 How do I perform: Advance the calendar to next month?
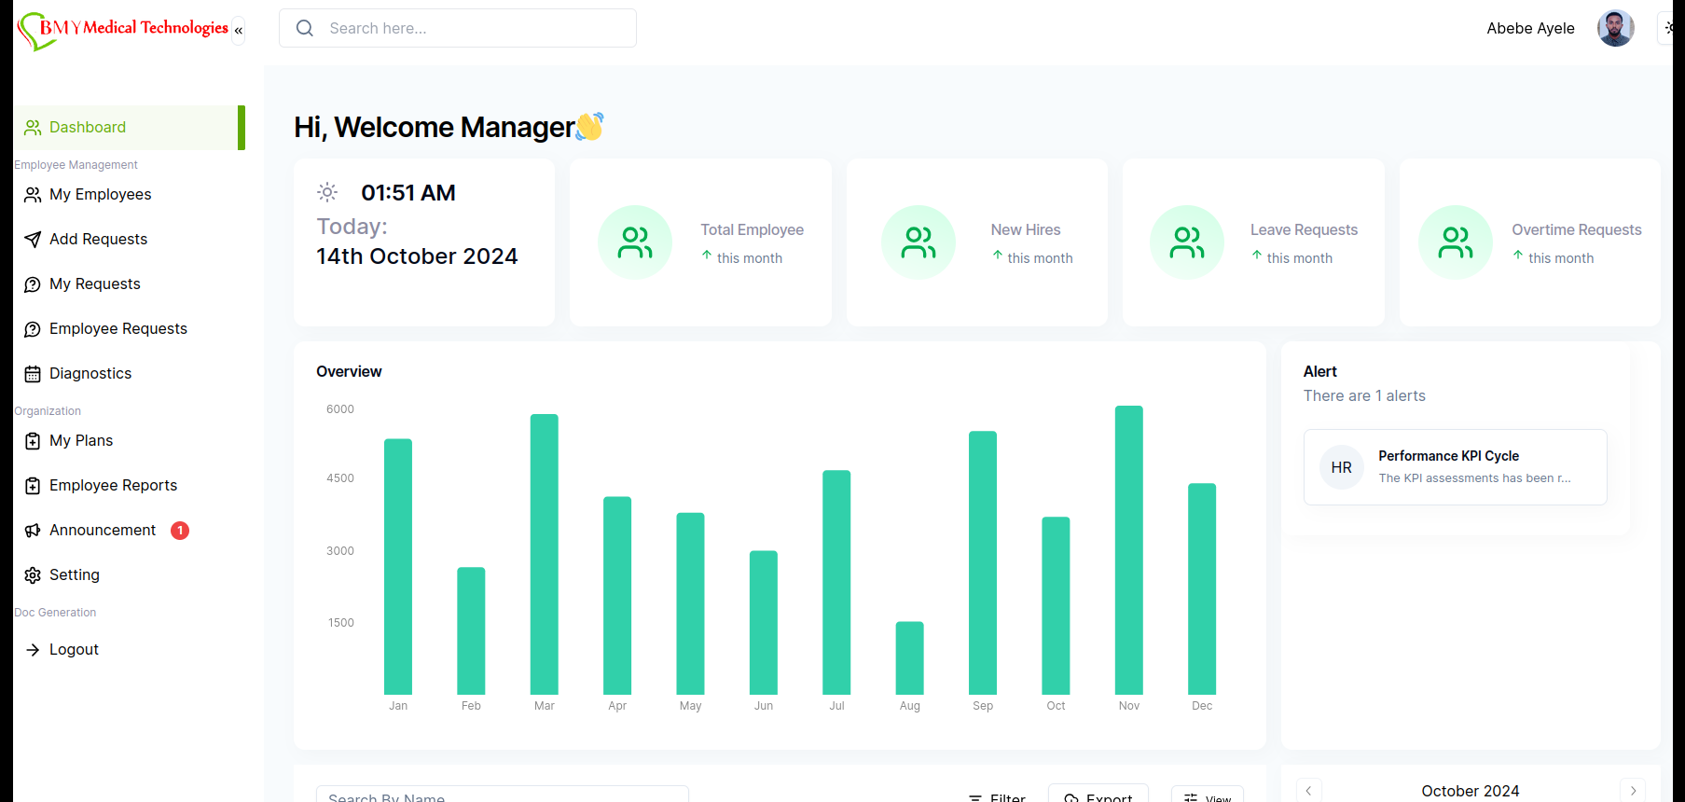pyautogui.click(x=1633, y=791)
